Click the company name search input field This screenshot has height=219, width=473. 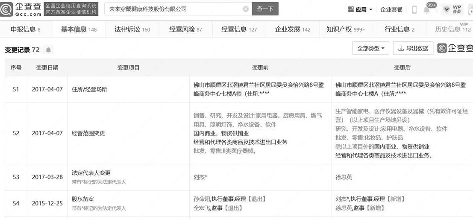pos(173,9)
